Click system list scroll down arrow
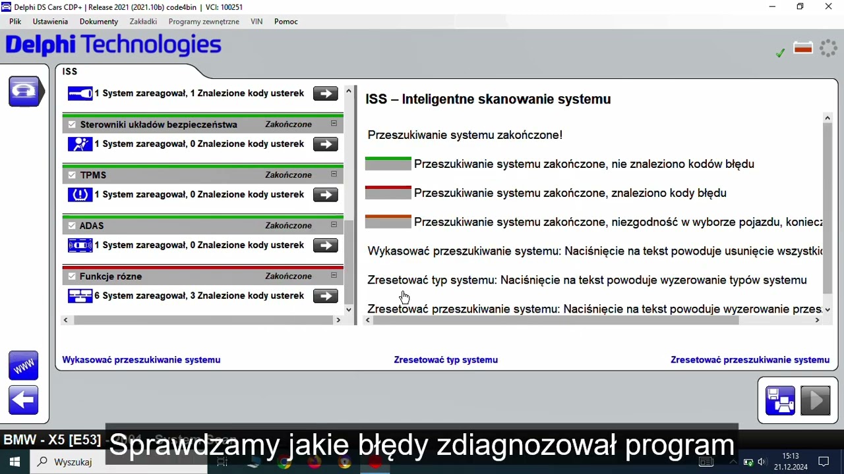The height and width of the screenshot is (474, 844). click(x=349, y=309)
